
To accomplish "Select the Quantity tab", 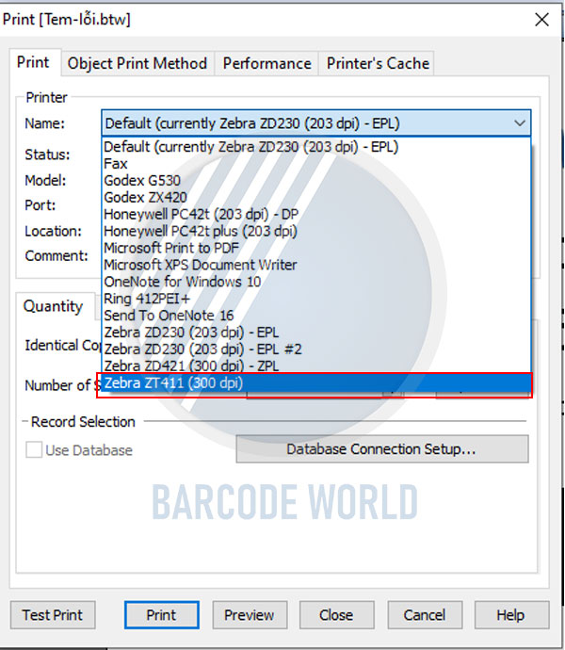I will coord(53,306).
